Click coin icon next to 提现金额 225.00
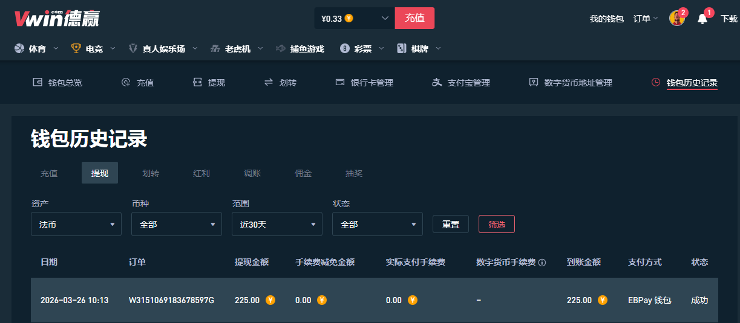Screen dimensions: 740x323 point(270,299)
